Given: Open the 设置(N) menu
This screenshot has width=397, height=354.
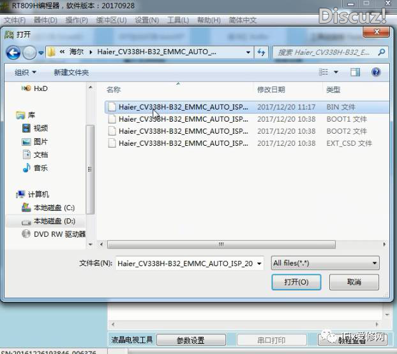Looking at the screenshot, I should click(147, 20).
